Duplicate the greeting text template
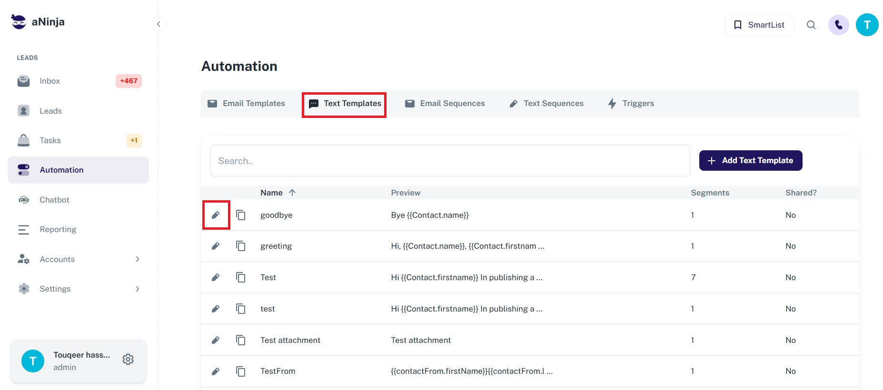 241,246
